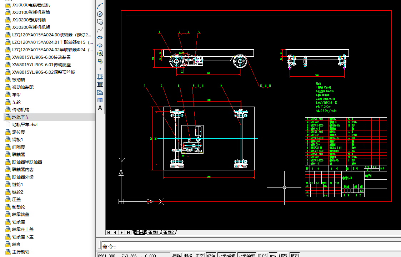This screenshot has height=257, width=401.
Task: Select the Circle drawing tool
Action: coord(100,14)
